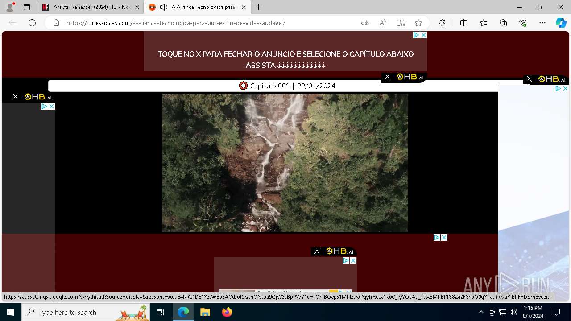571x321 pixels.
Task: Open the Extensions puzzle icon
Action: [x=442, y=23]
